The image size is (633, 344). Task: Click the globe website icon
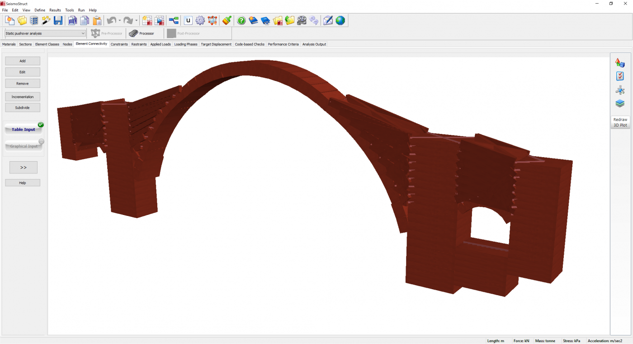pos(340,20)
